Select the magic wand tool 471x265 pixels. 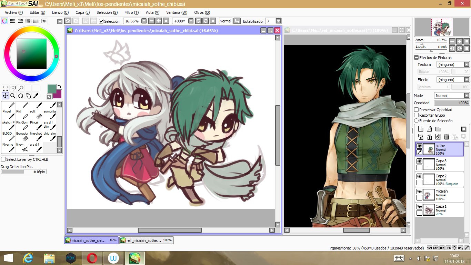pyautogui.click(x=21, y=88)
